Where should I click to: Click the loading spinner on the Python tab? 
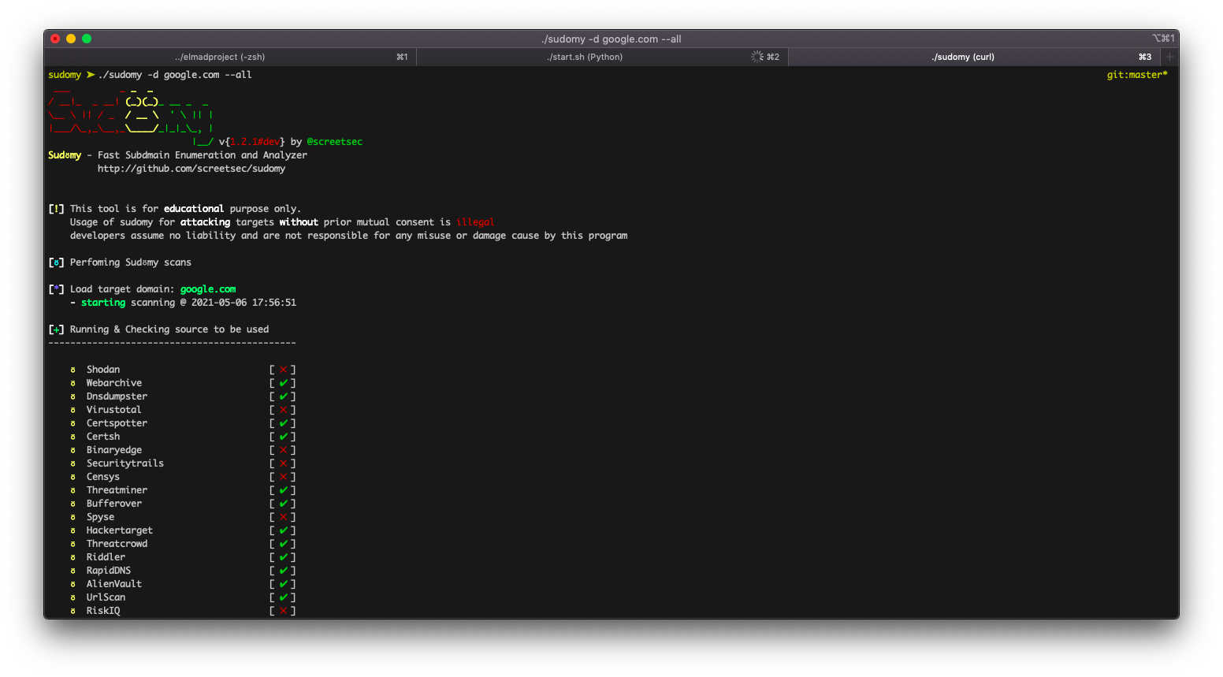(x=755, y=56)
